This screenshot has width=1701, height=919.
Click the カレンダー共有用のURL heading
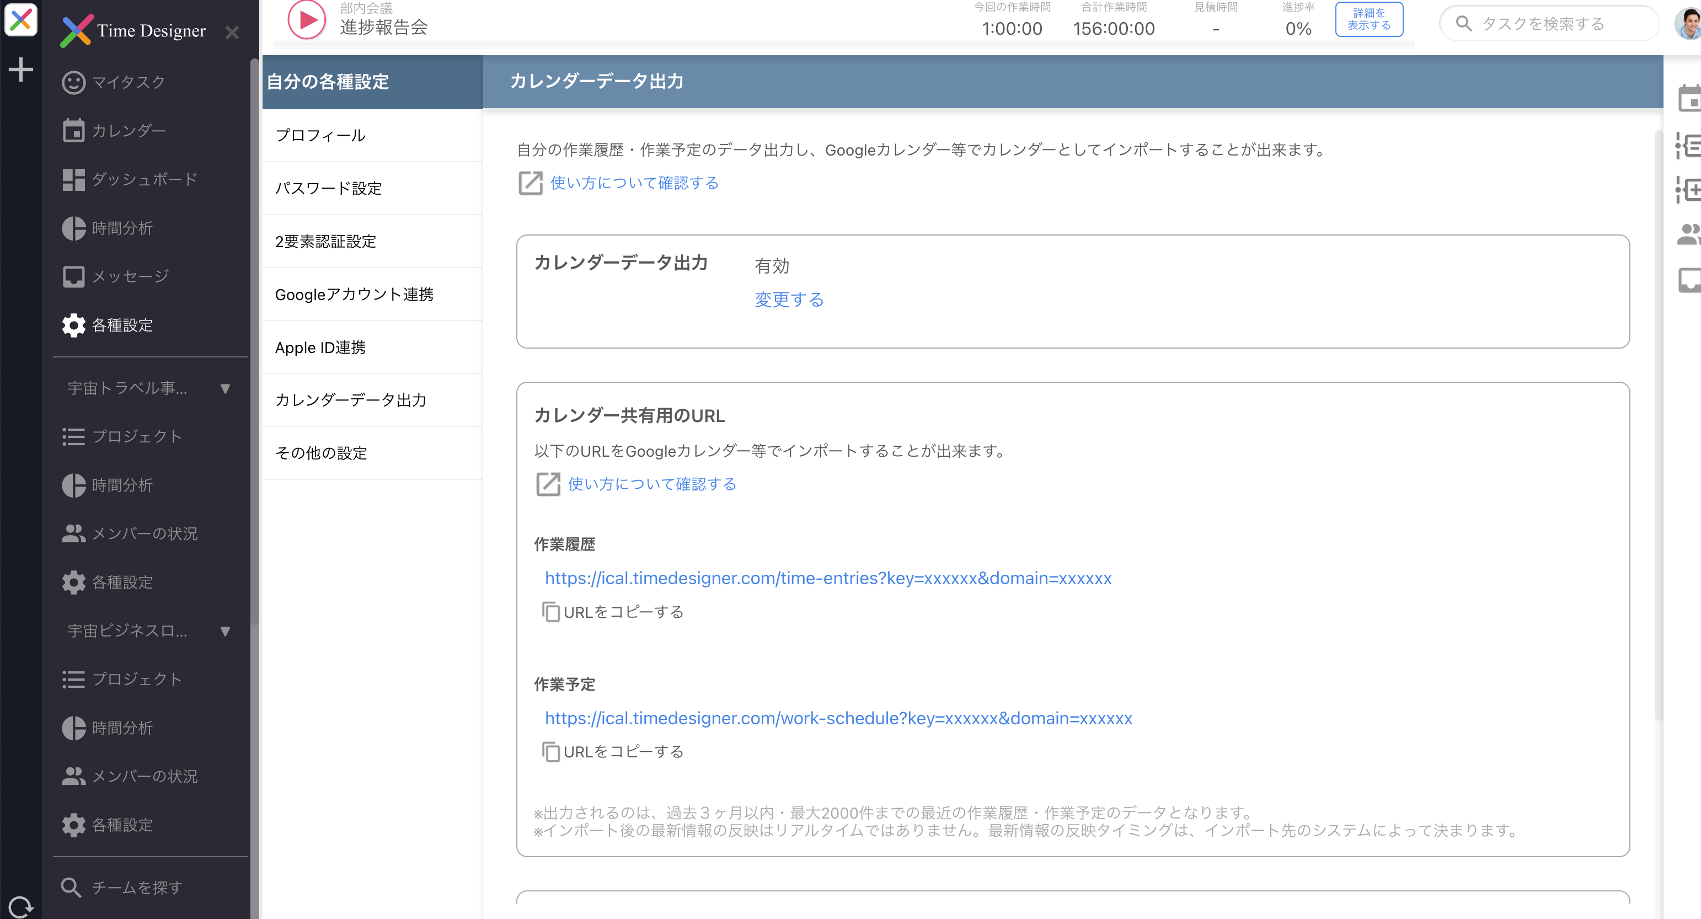tap(629, 415)
